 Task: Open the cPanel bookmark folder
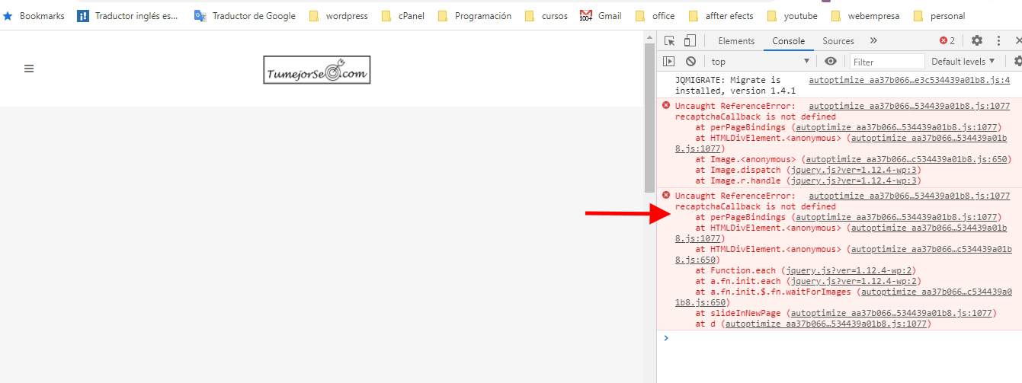coord(402,15)
